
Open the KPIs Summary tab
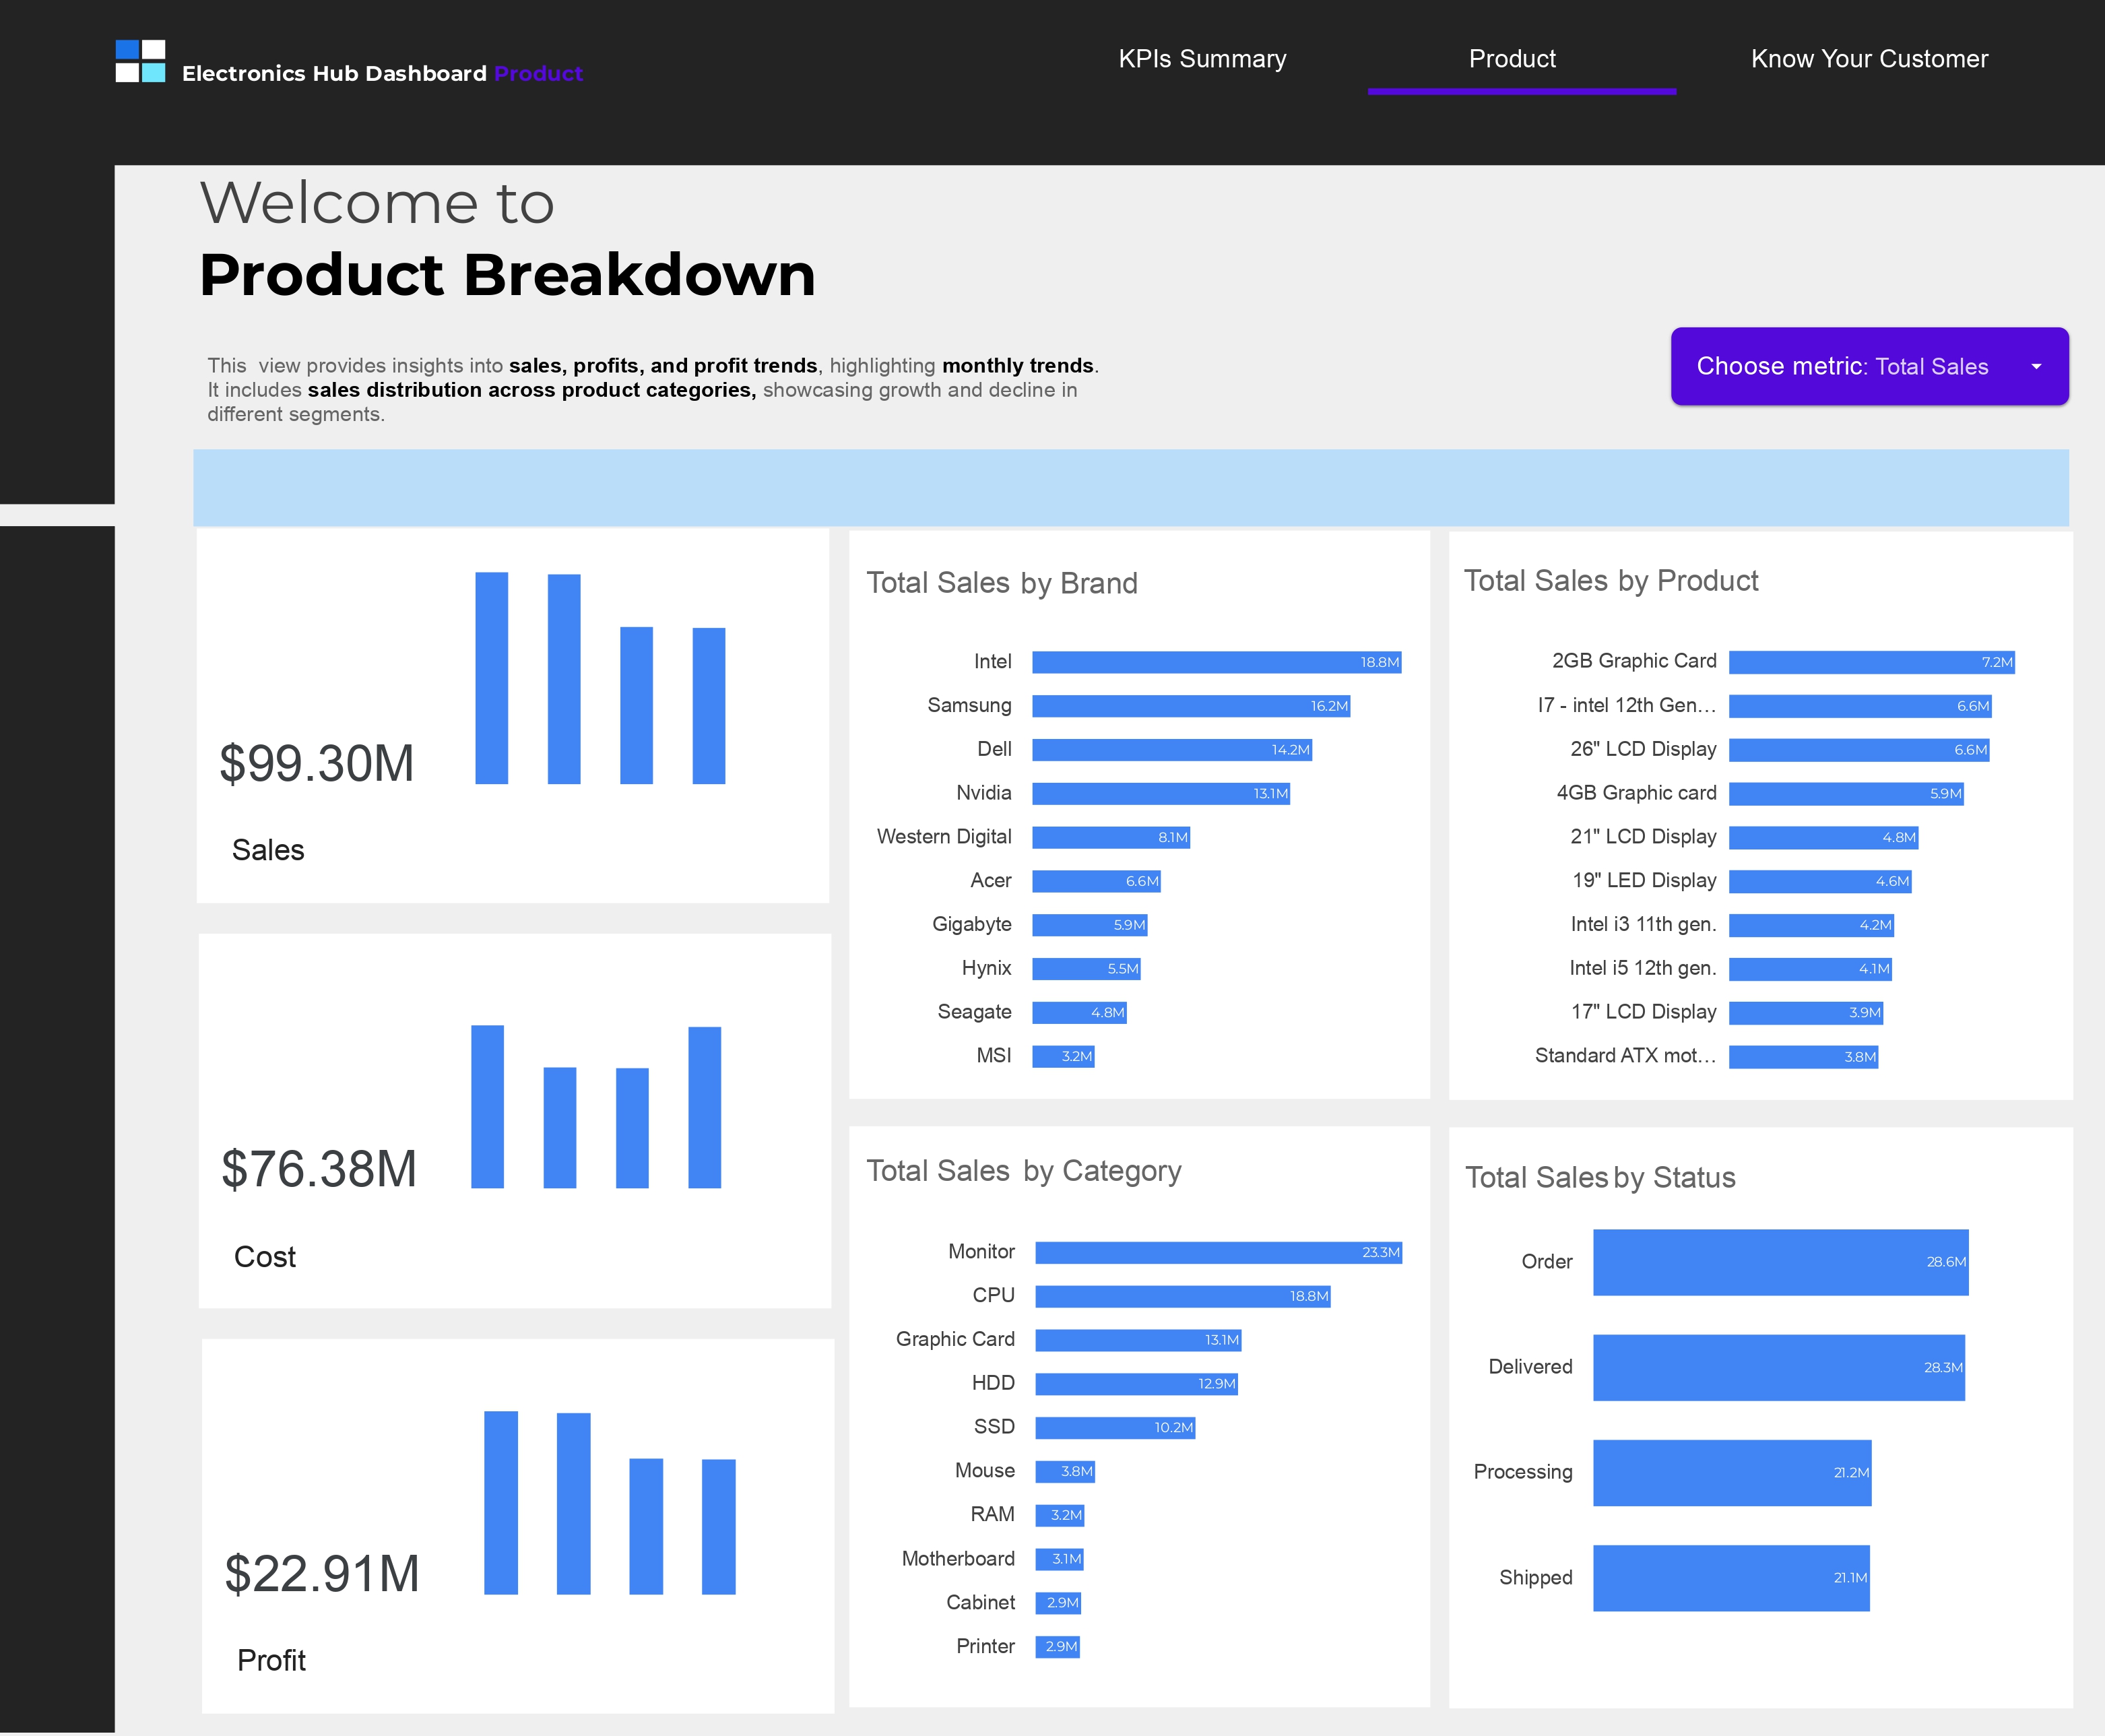pos(1202,59)
